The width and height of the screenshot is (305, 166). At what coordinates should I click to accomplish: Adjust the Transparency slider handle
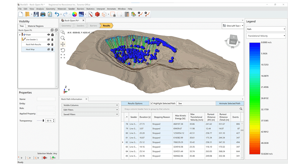(43, 121)
